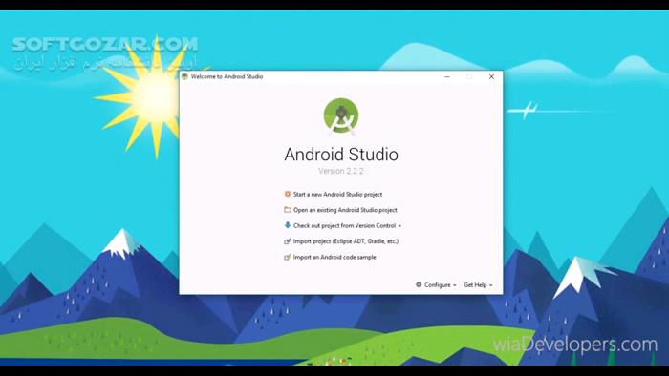Screen dimensions: 669x376
Task: Expand the Check out from Version Control arrow
Action: 399,226
